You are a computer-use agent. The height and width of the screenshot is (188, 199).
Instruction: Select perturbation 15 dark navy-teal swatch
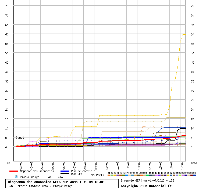click(150, 175)
